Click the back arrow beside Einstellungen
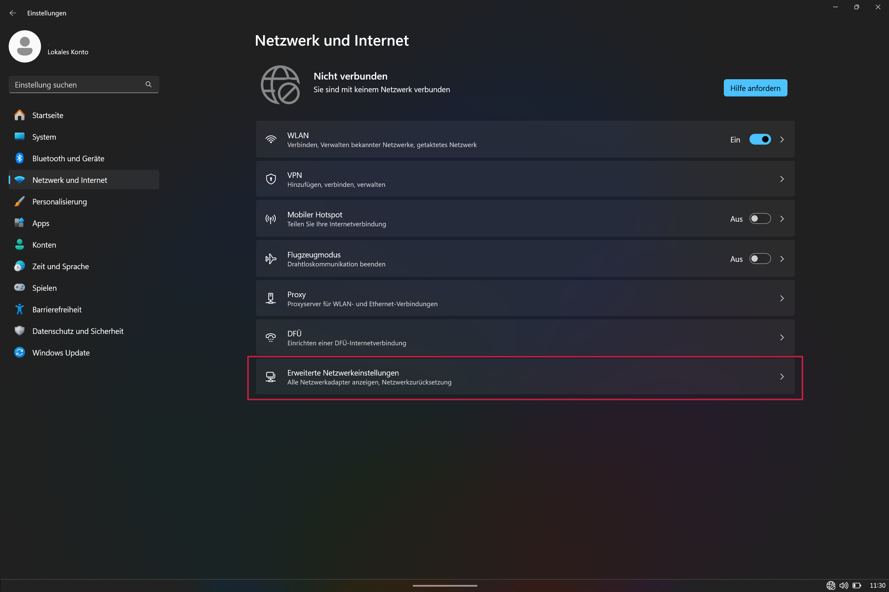 pyautogui.click(x=13, y=13)
